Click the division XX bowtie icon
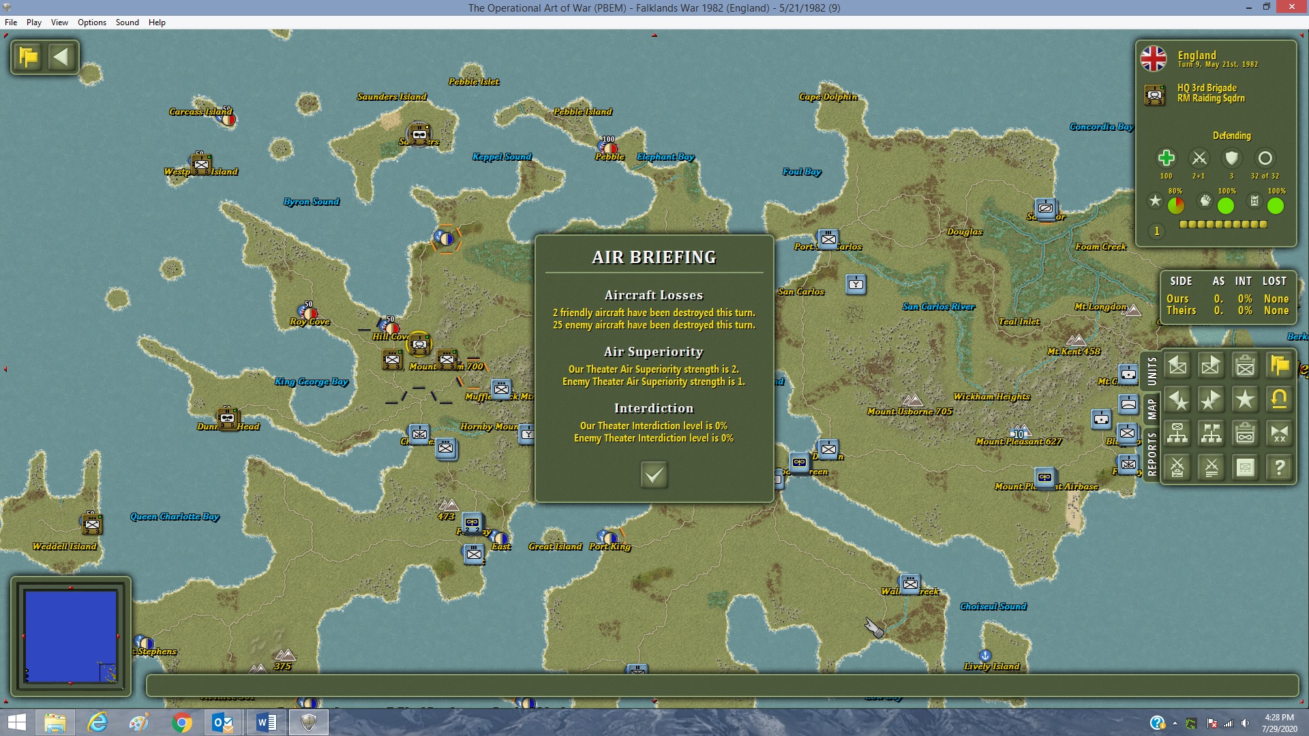The image size is (1309, 736). coord(1279,433)
